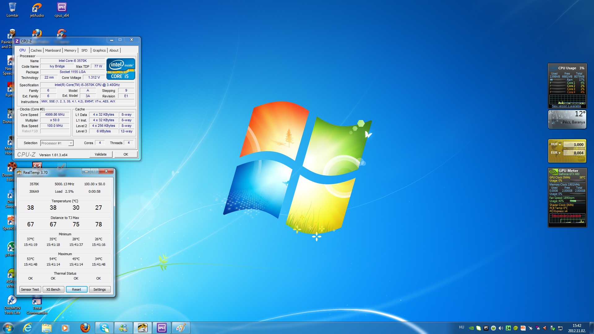Open the About tab in CPU-Z
Screen dimensions: 594x334
point(114,50)
